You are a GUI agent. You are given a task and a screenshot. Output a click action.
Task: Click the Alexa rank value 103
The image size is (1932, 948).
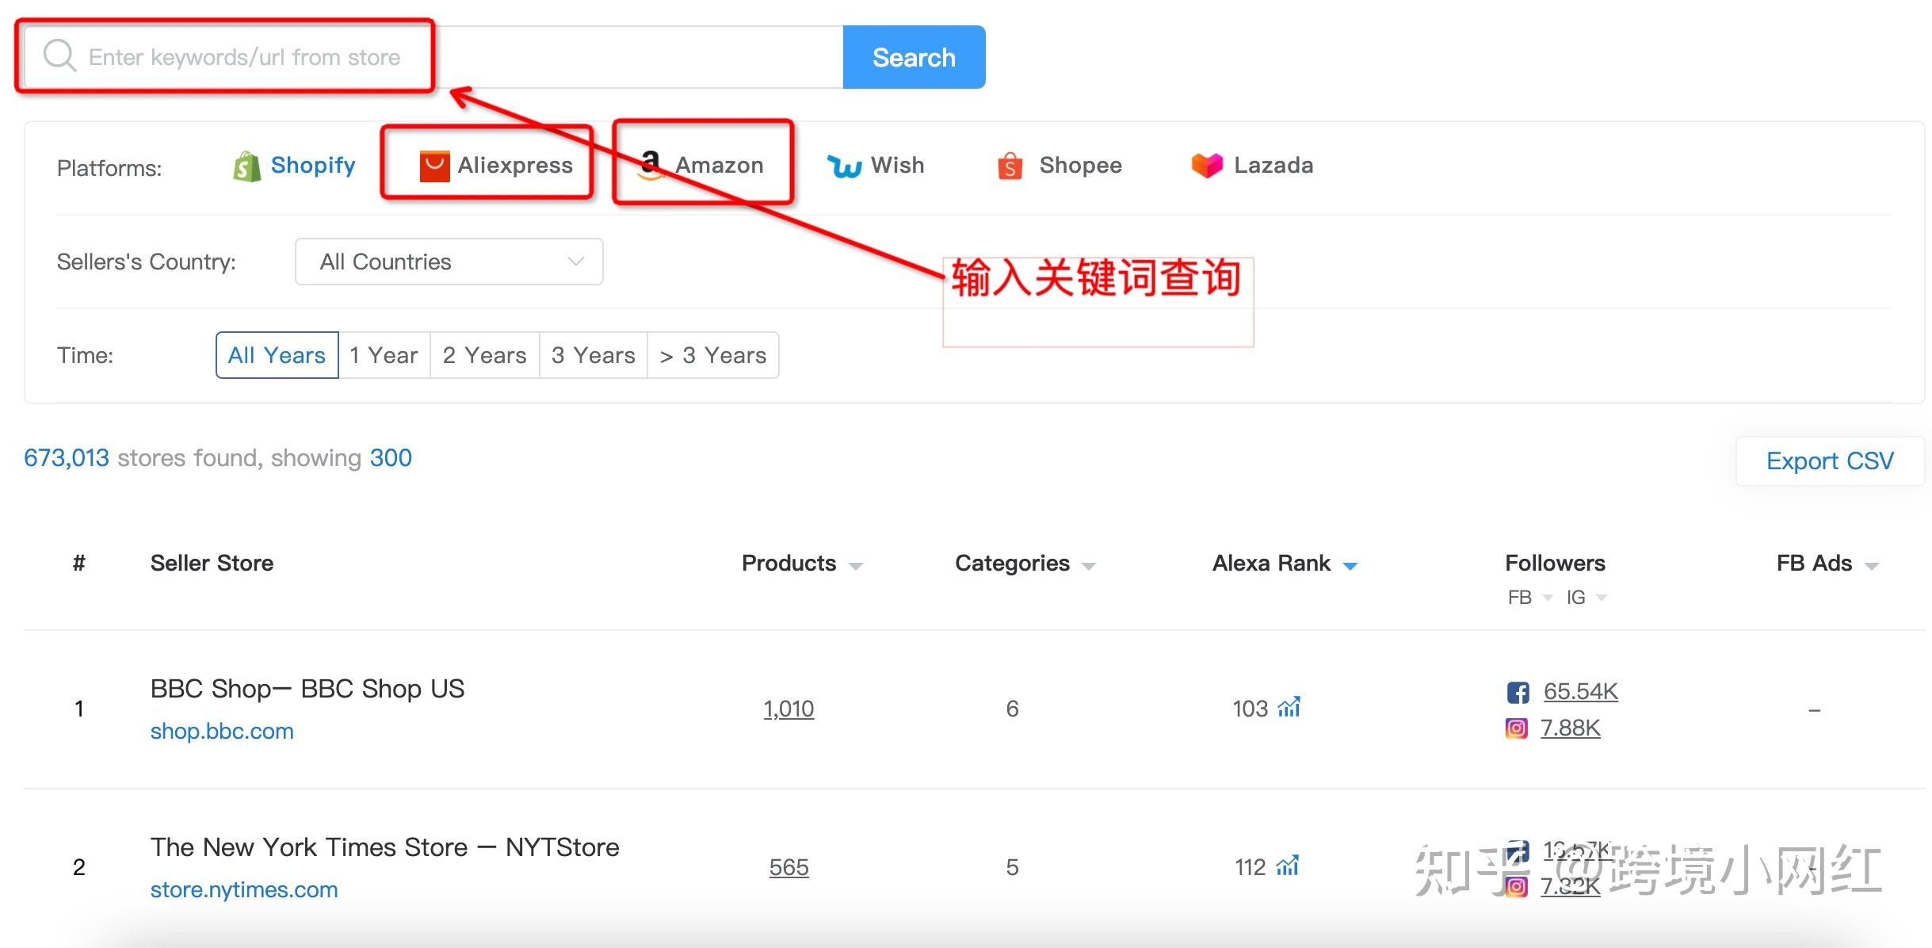(x=1250, y=709)
